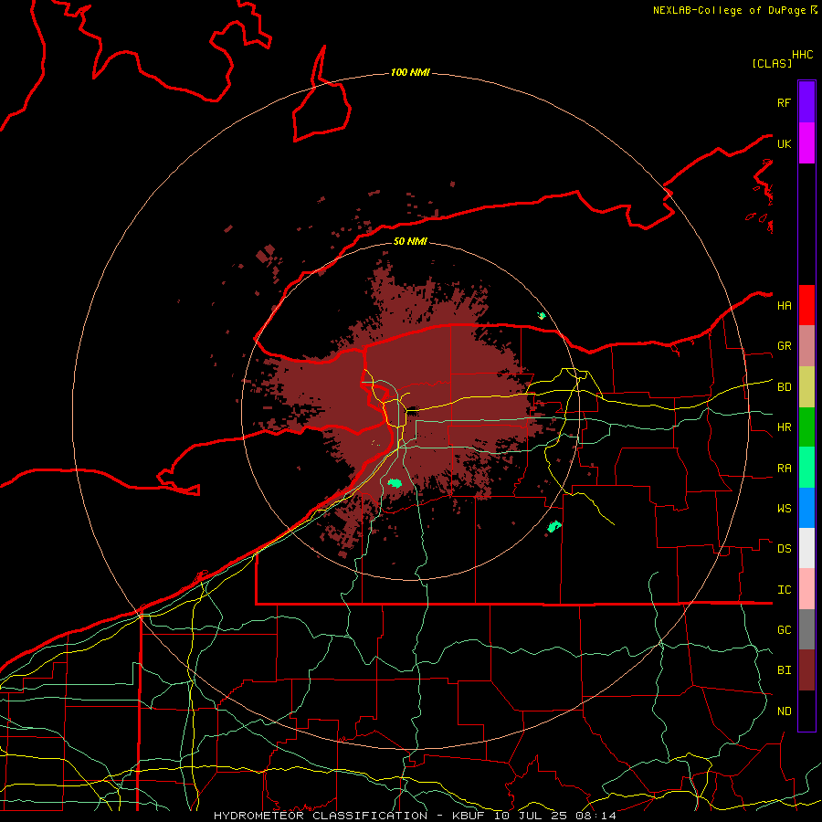Click the HR legend label
The height and width of the screenshot is (822, 822).
(x=784, y=427)
